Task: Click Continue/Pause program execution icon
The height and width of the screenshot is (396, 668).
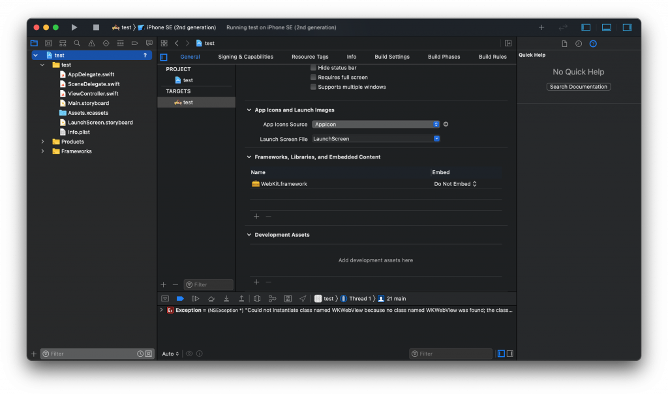Action: click(x=196, y=299)
